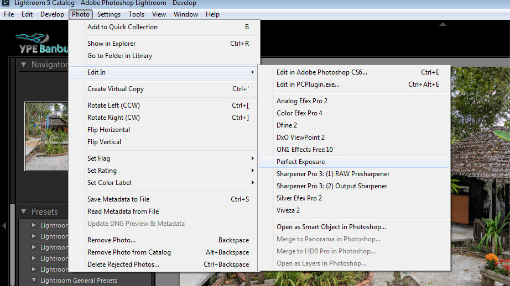
Task: Collapse the left panel using the edge arrow
Action: coord(4,225)
